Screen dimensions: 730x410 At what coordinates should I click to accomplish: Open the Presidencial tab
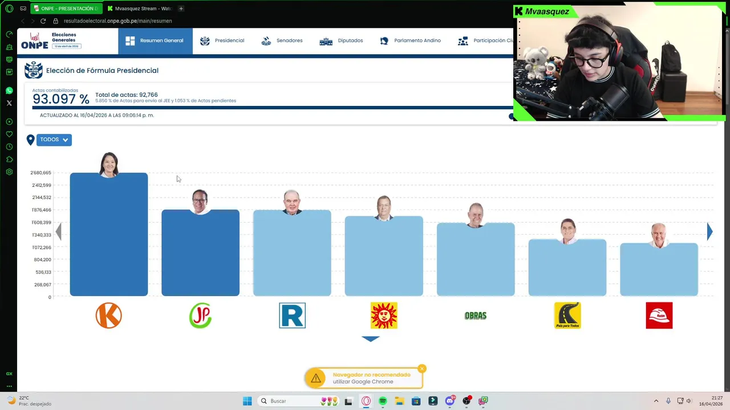pyautogui.click(x=222, y=41)
